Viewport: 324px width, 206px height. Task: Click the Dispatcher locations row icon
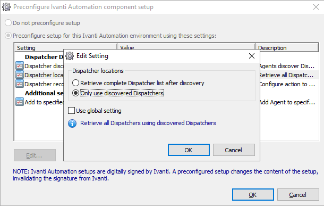tap(20, 75)
